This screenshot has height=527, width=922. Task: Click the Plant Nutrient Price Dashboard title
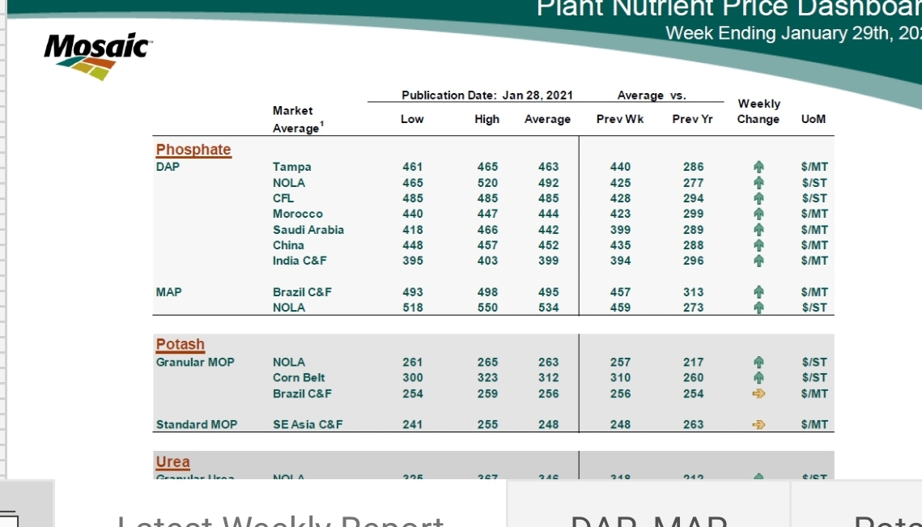729,9
